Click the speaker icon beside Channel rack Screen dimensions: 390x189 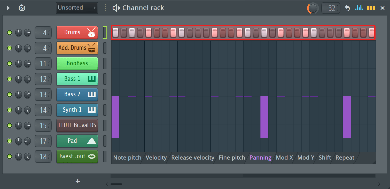click(116, 8)
